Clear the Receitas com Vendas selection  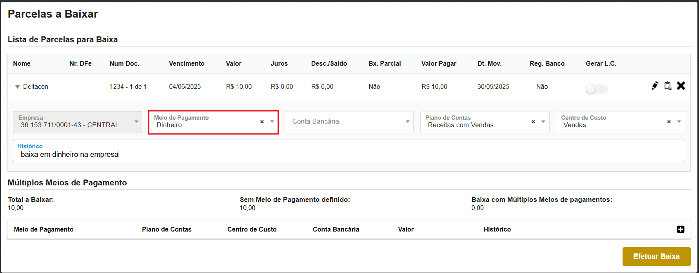pos(533,122)
